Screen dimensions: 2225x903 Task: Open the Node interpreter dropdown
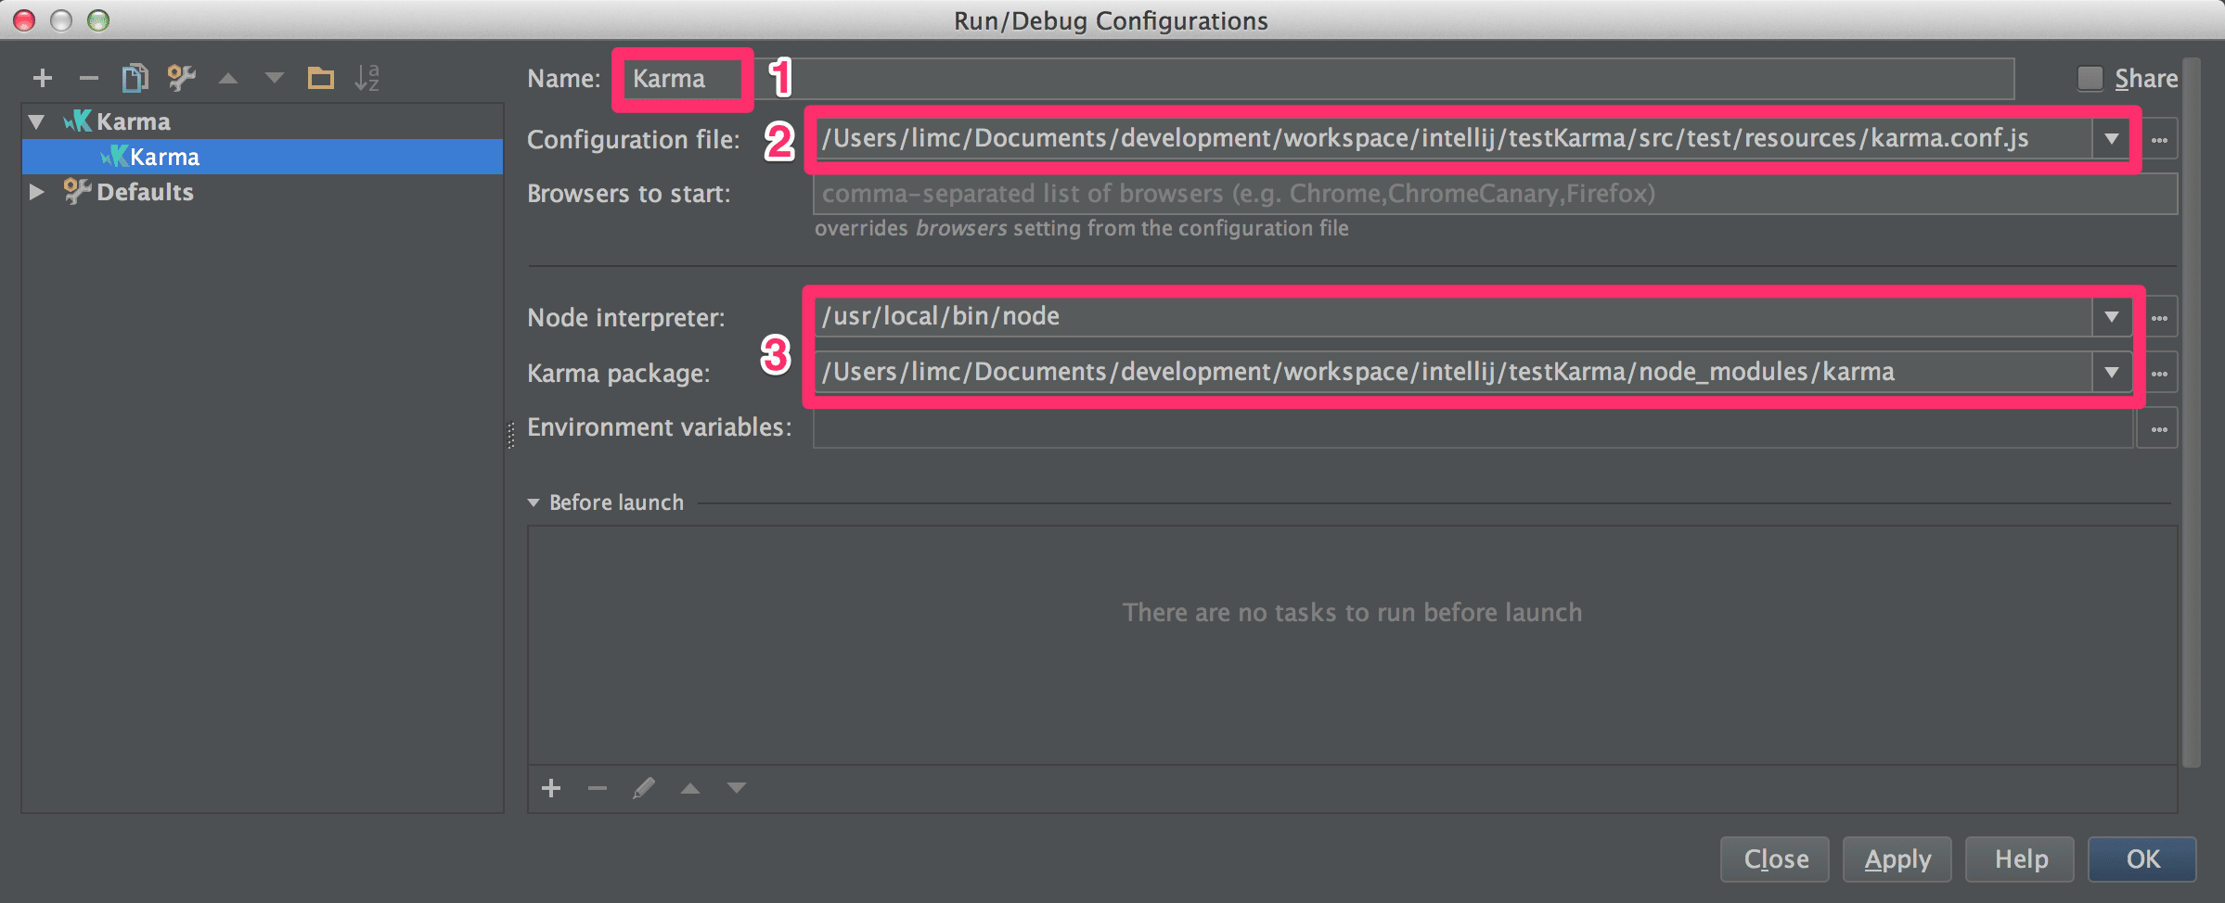coord(2112,317)
